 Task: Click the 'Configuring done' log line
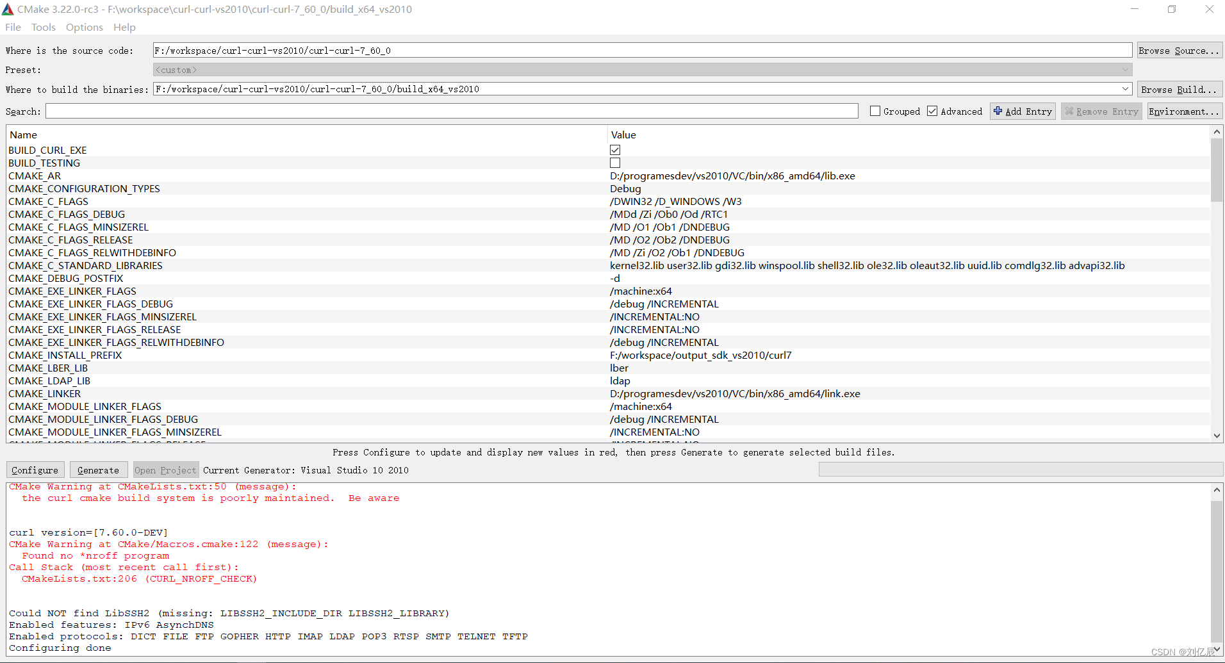60,648
